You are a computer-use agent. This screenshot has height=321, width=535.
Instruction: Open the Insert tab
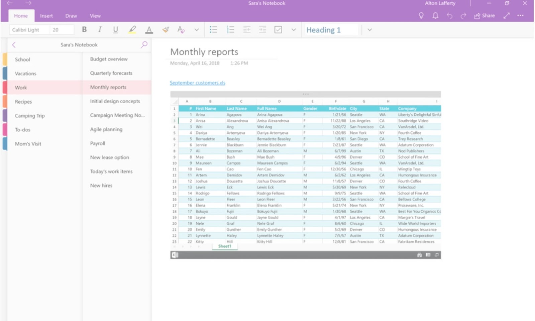tap(46, 16)
